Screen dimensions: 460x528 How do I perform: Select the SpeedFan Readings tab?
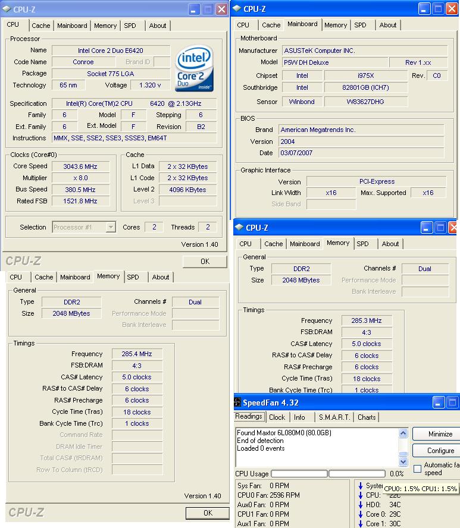(249, 416)
